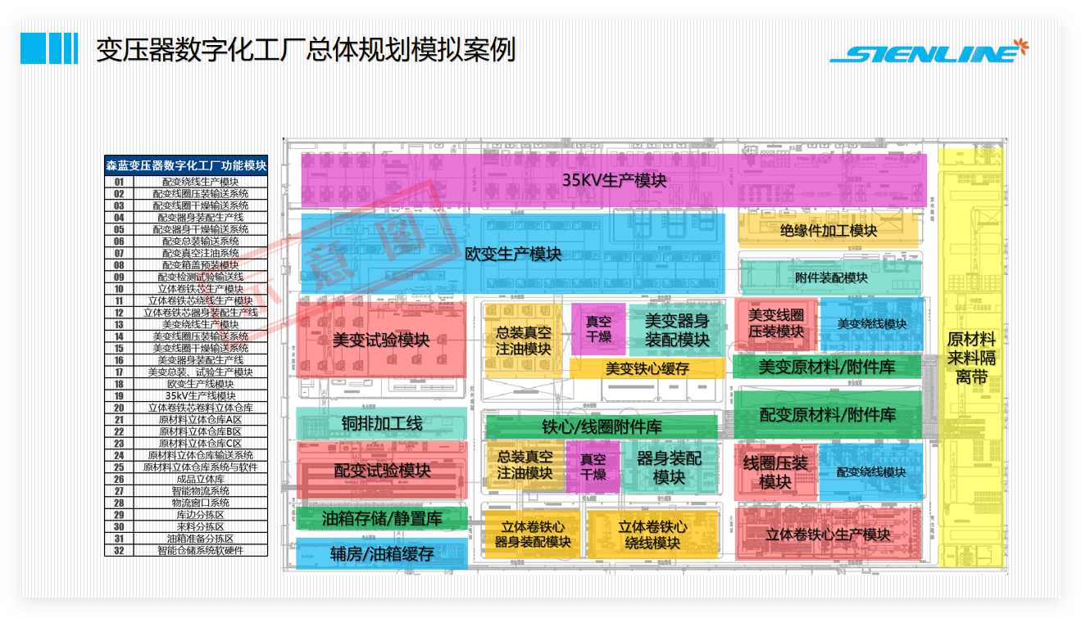Click the magenta 35KV生产模块 block
The height and width of the screenshot is (618, 1081).
click(613, 180)
